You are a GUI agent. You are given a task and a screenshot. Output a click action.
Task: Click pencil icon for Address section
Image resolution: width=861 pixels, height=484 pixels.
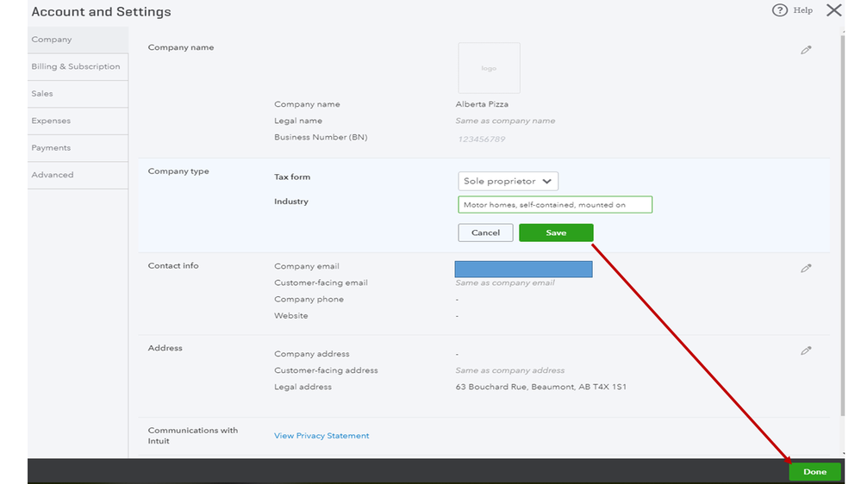coord(806,351)
